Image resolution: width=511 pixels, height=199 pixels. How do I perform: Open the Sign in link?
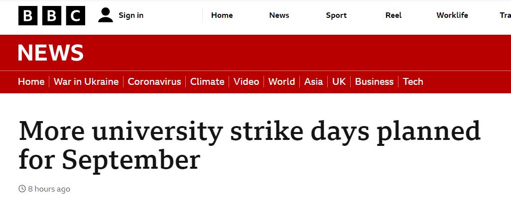coord(131,15)
